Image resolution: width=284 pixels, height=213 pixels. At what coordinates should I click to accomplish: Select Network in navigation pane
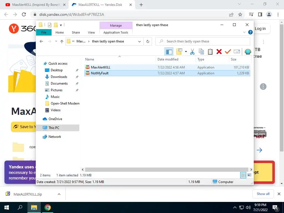[x=52, y=137]
